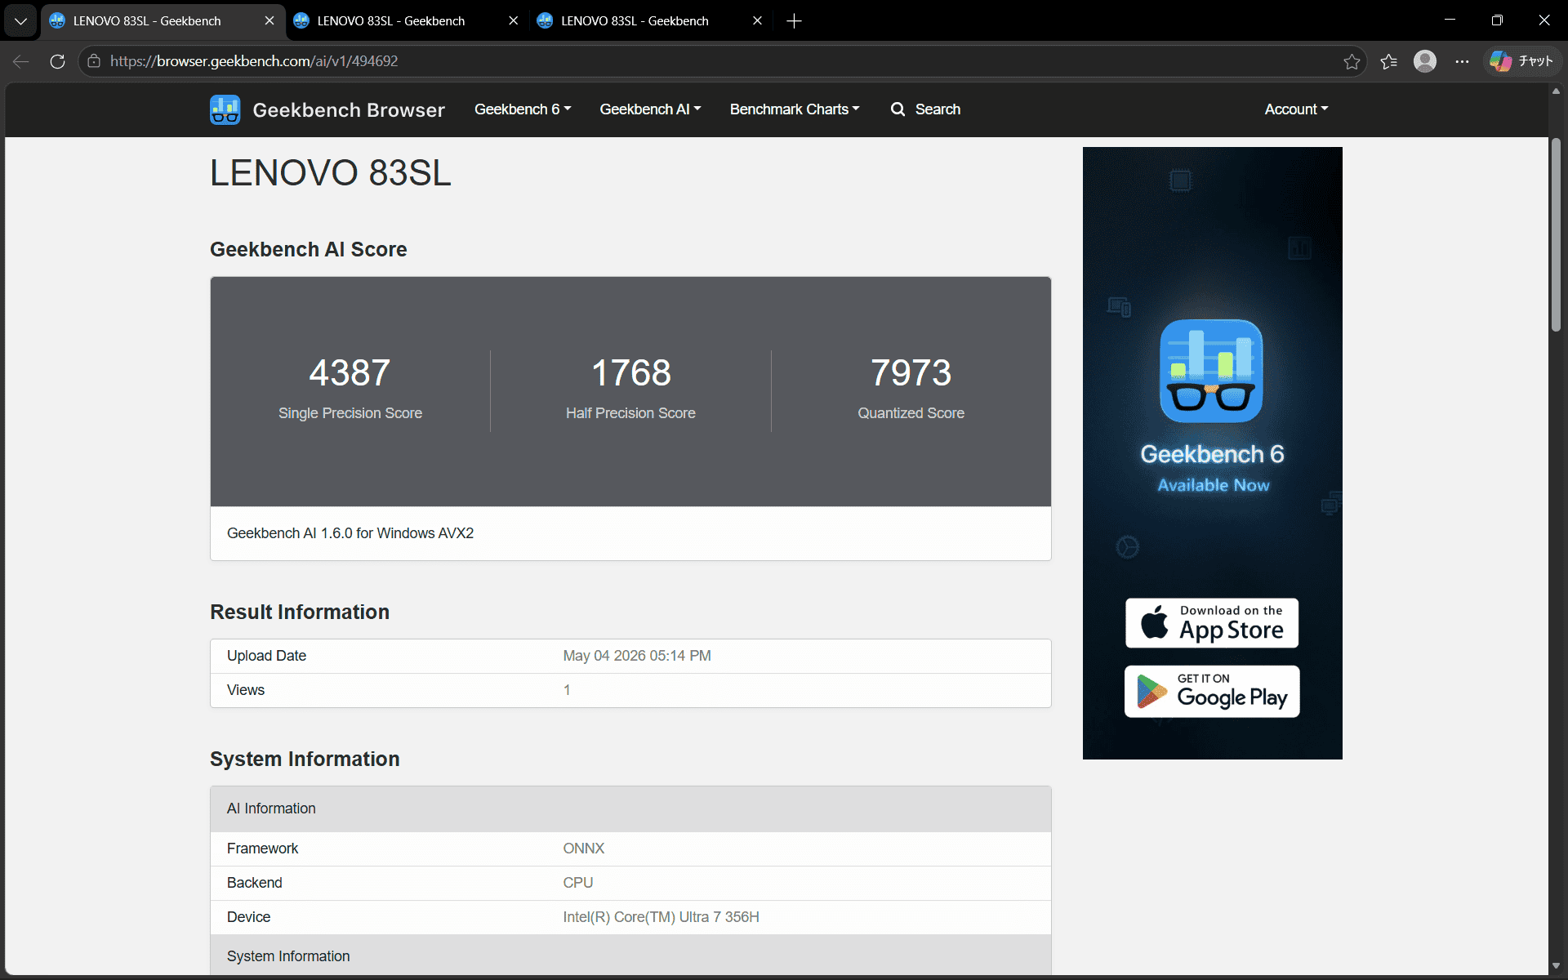Click the ONNX framework value
This screenshot has height=980, width=1568.
583,849
